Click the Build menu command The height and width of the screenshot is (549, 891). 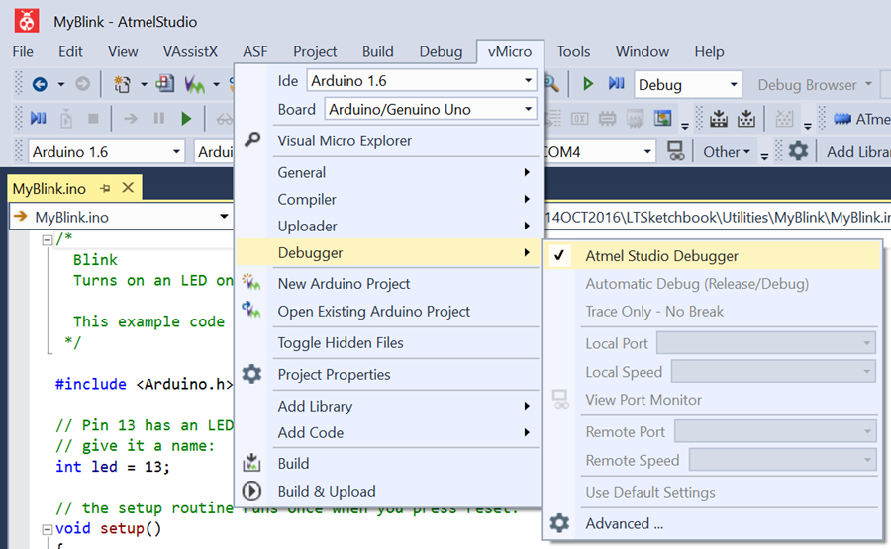tap(293, 463)
